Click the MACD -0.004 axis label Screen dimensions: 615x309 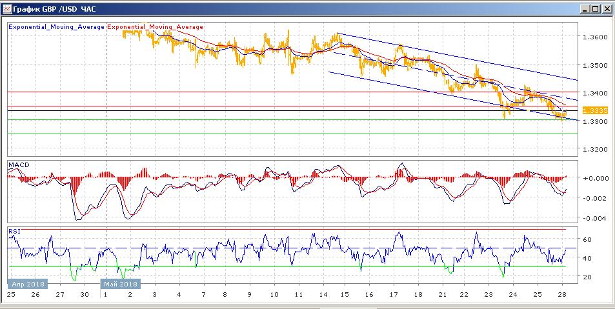(596, 219)
